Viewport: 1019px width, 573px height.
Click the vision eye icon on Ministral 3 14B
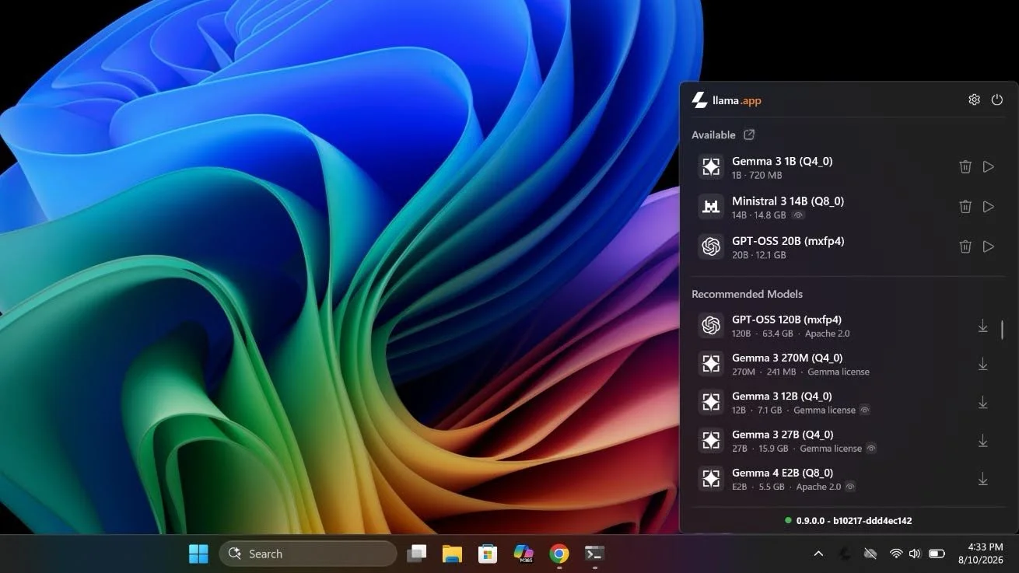click(x=798, y=215)
